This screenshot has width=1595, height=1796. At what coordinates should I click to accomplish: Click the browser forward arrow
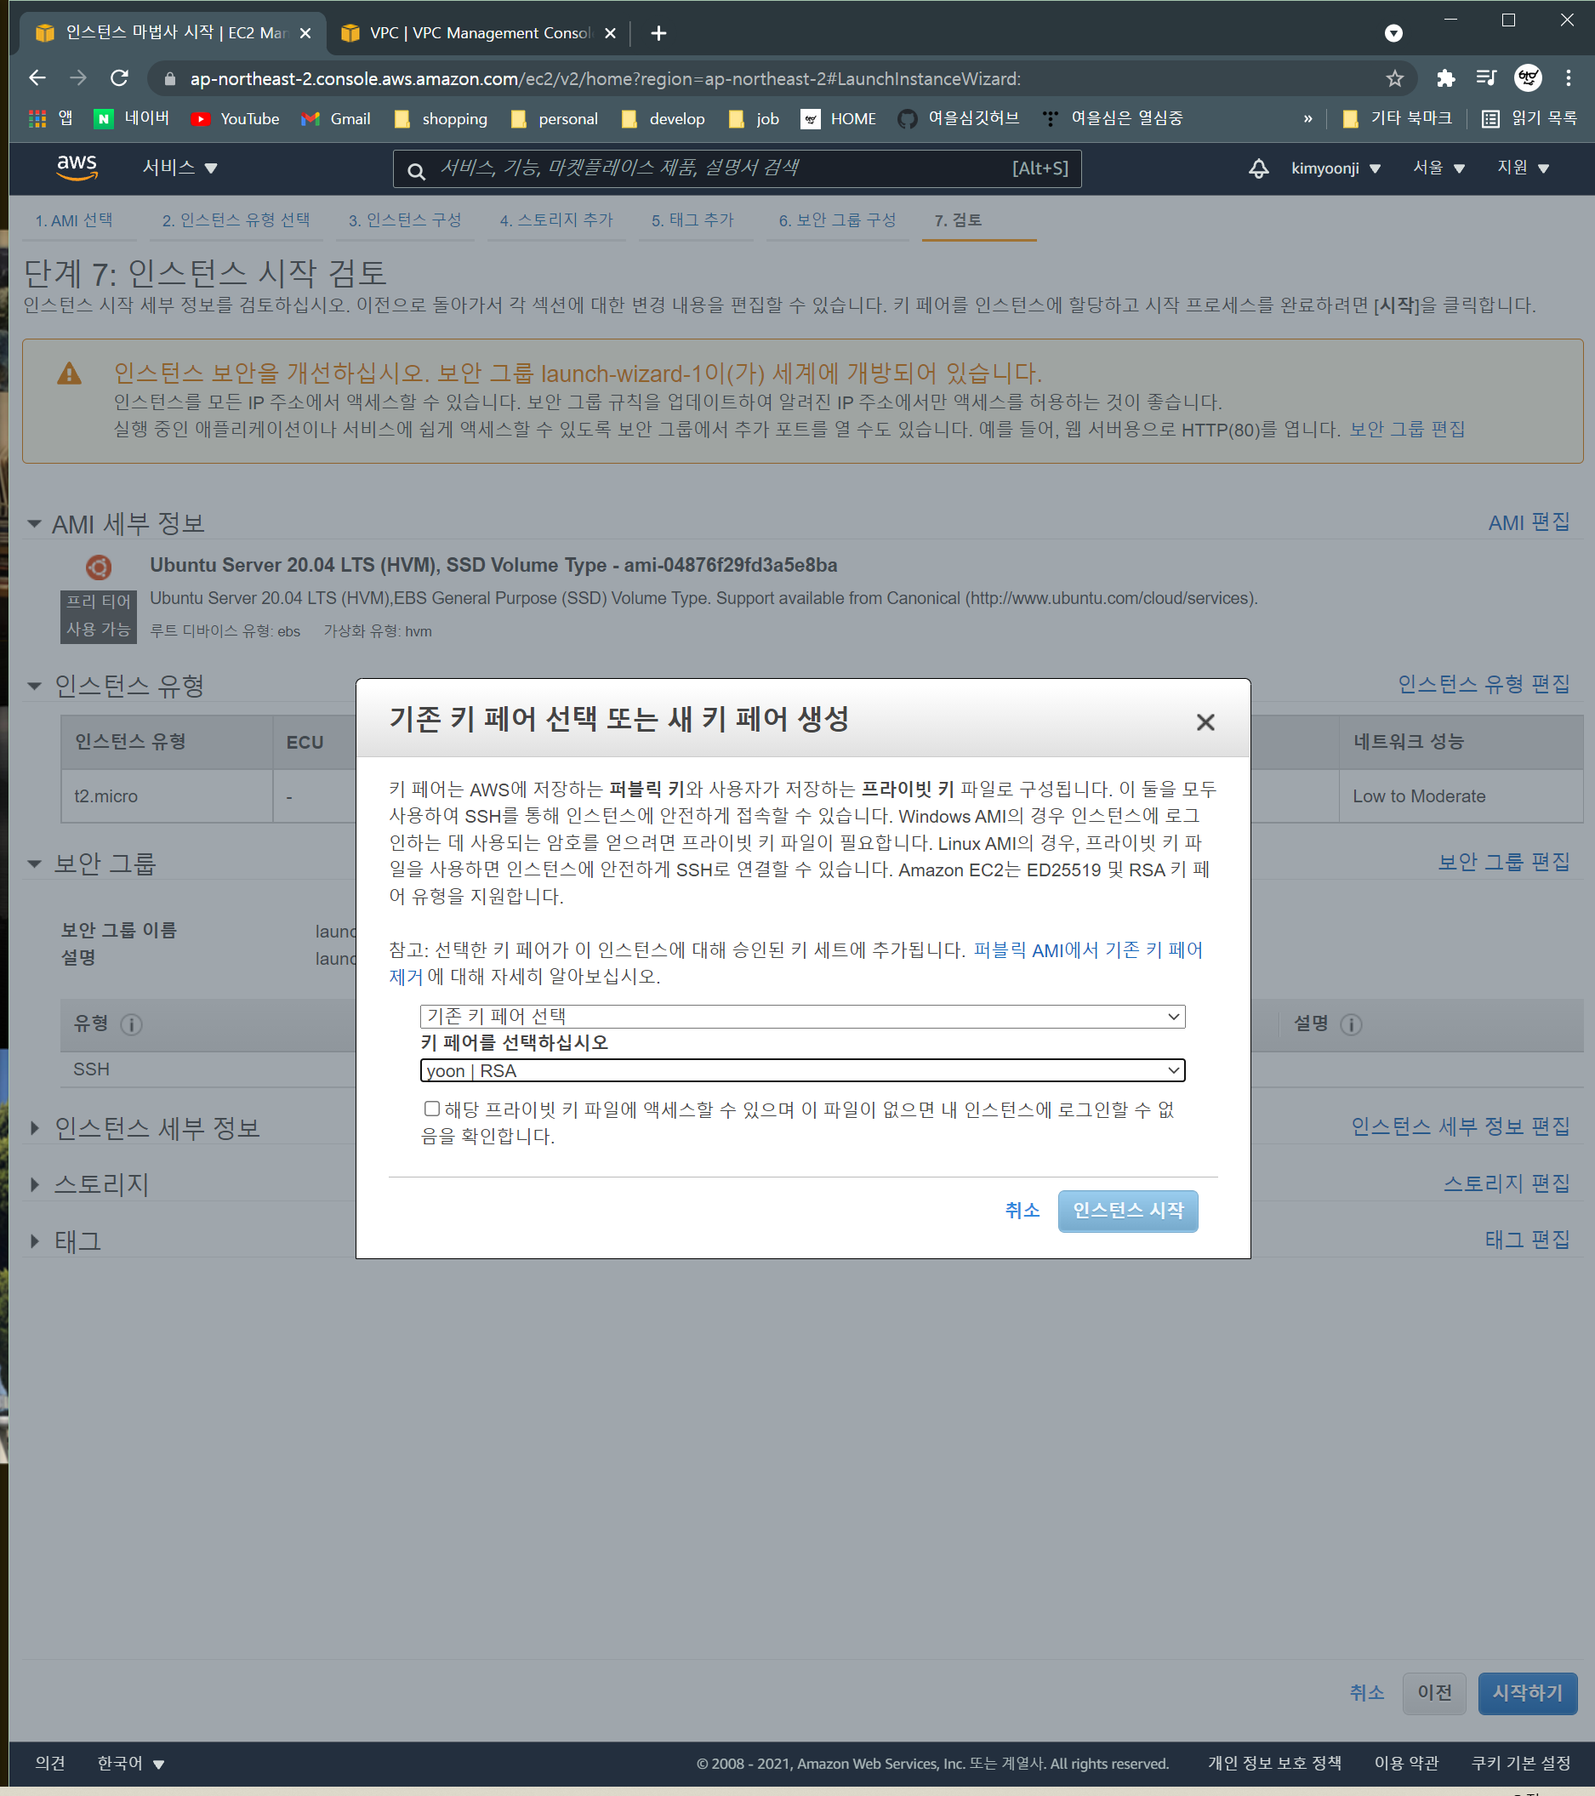pos(78,78)
